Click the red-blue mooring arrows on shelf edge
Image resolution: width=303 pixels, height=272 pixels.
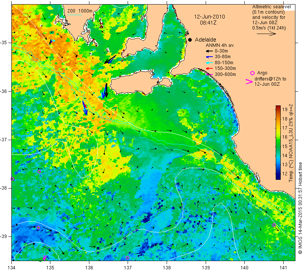point(85,108)
